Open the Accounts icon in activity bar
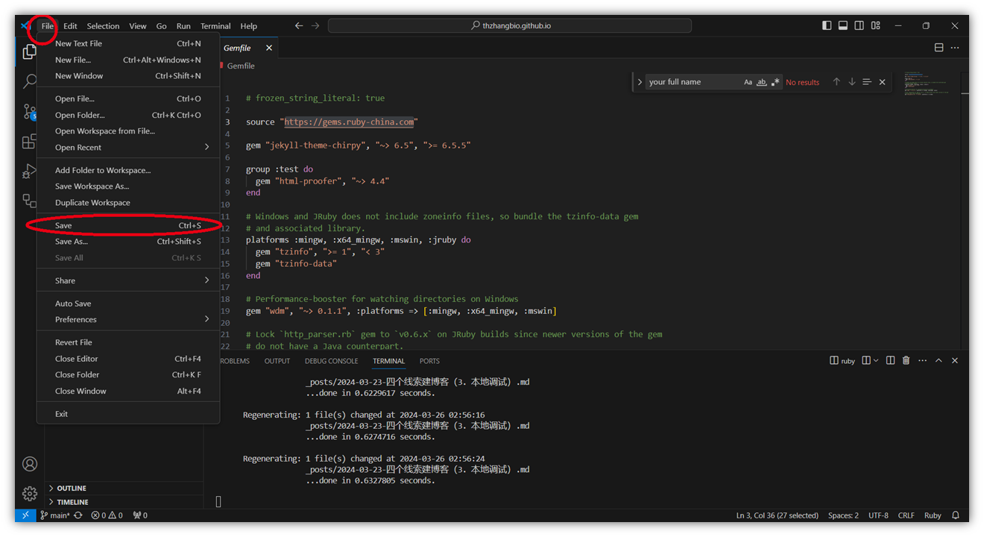Image resolution: width=984 pixels, height=537 pixels. click(x=30, y=464)
